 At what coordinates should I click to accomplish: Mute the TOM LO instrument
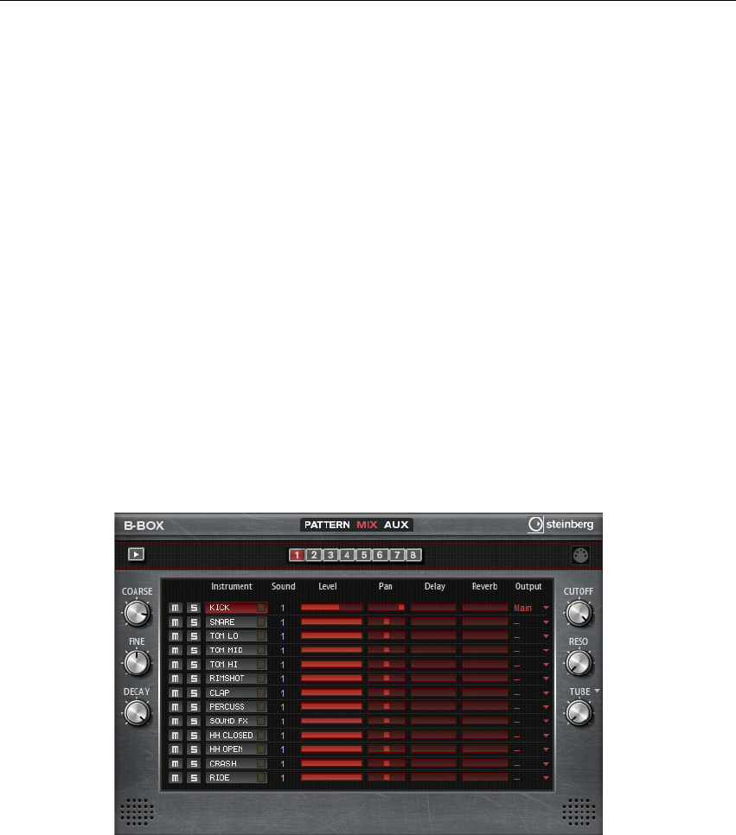point(176,636)
